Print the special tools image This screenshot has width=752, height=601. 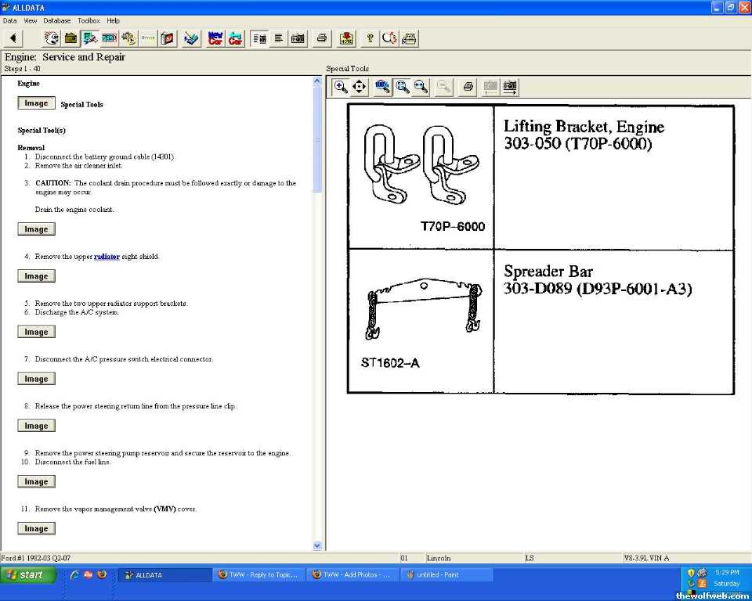pos(468,87)
